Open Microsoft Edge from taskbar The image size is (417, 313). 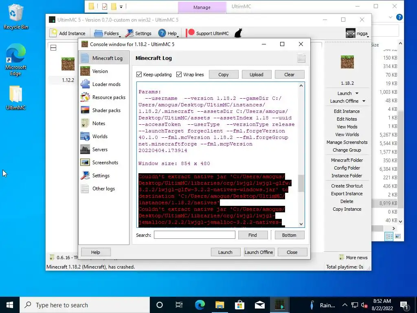click(x=200, y=305)
